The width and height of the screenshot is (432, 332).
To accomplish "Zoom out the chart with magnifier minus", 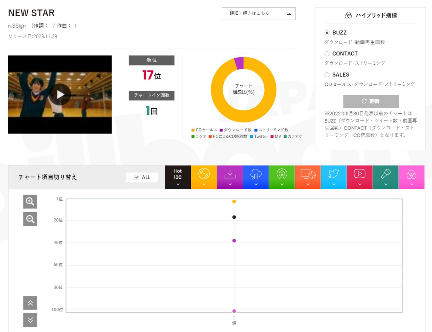I will pos(30,219).
